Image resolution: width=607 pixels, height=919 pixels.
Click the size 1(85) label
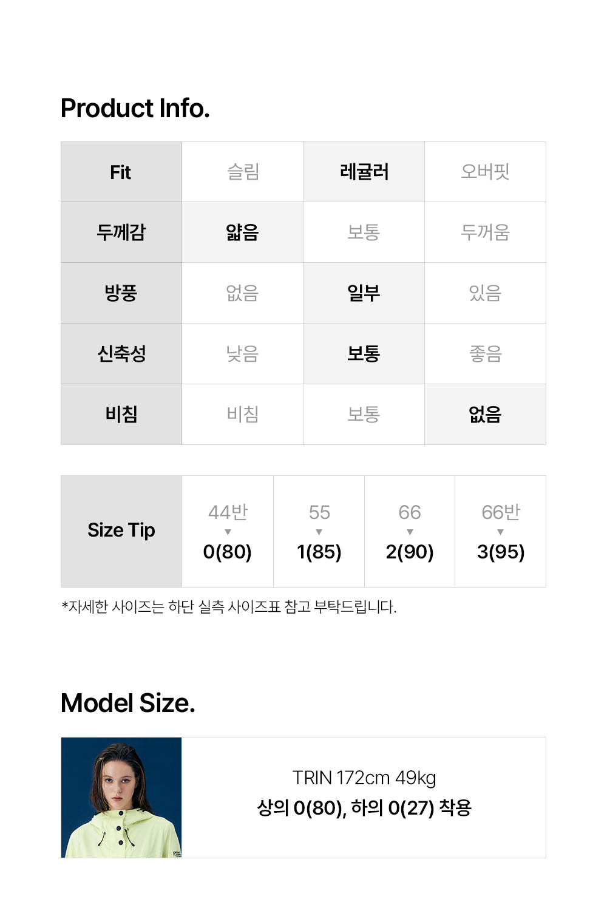click(319, 552)
